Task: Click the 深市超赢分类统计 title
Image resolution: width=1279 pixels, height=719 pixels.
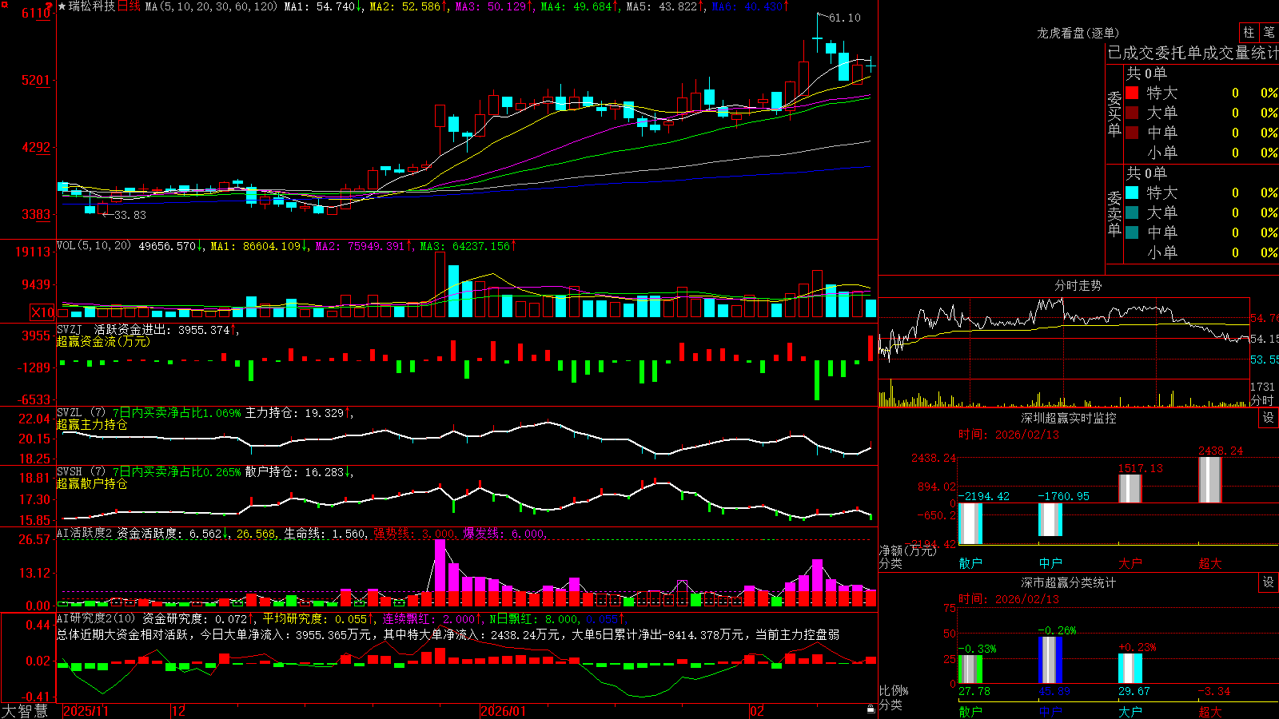Action: 1068,582
